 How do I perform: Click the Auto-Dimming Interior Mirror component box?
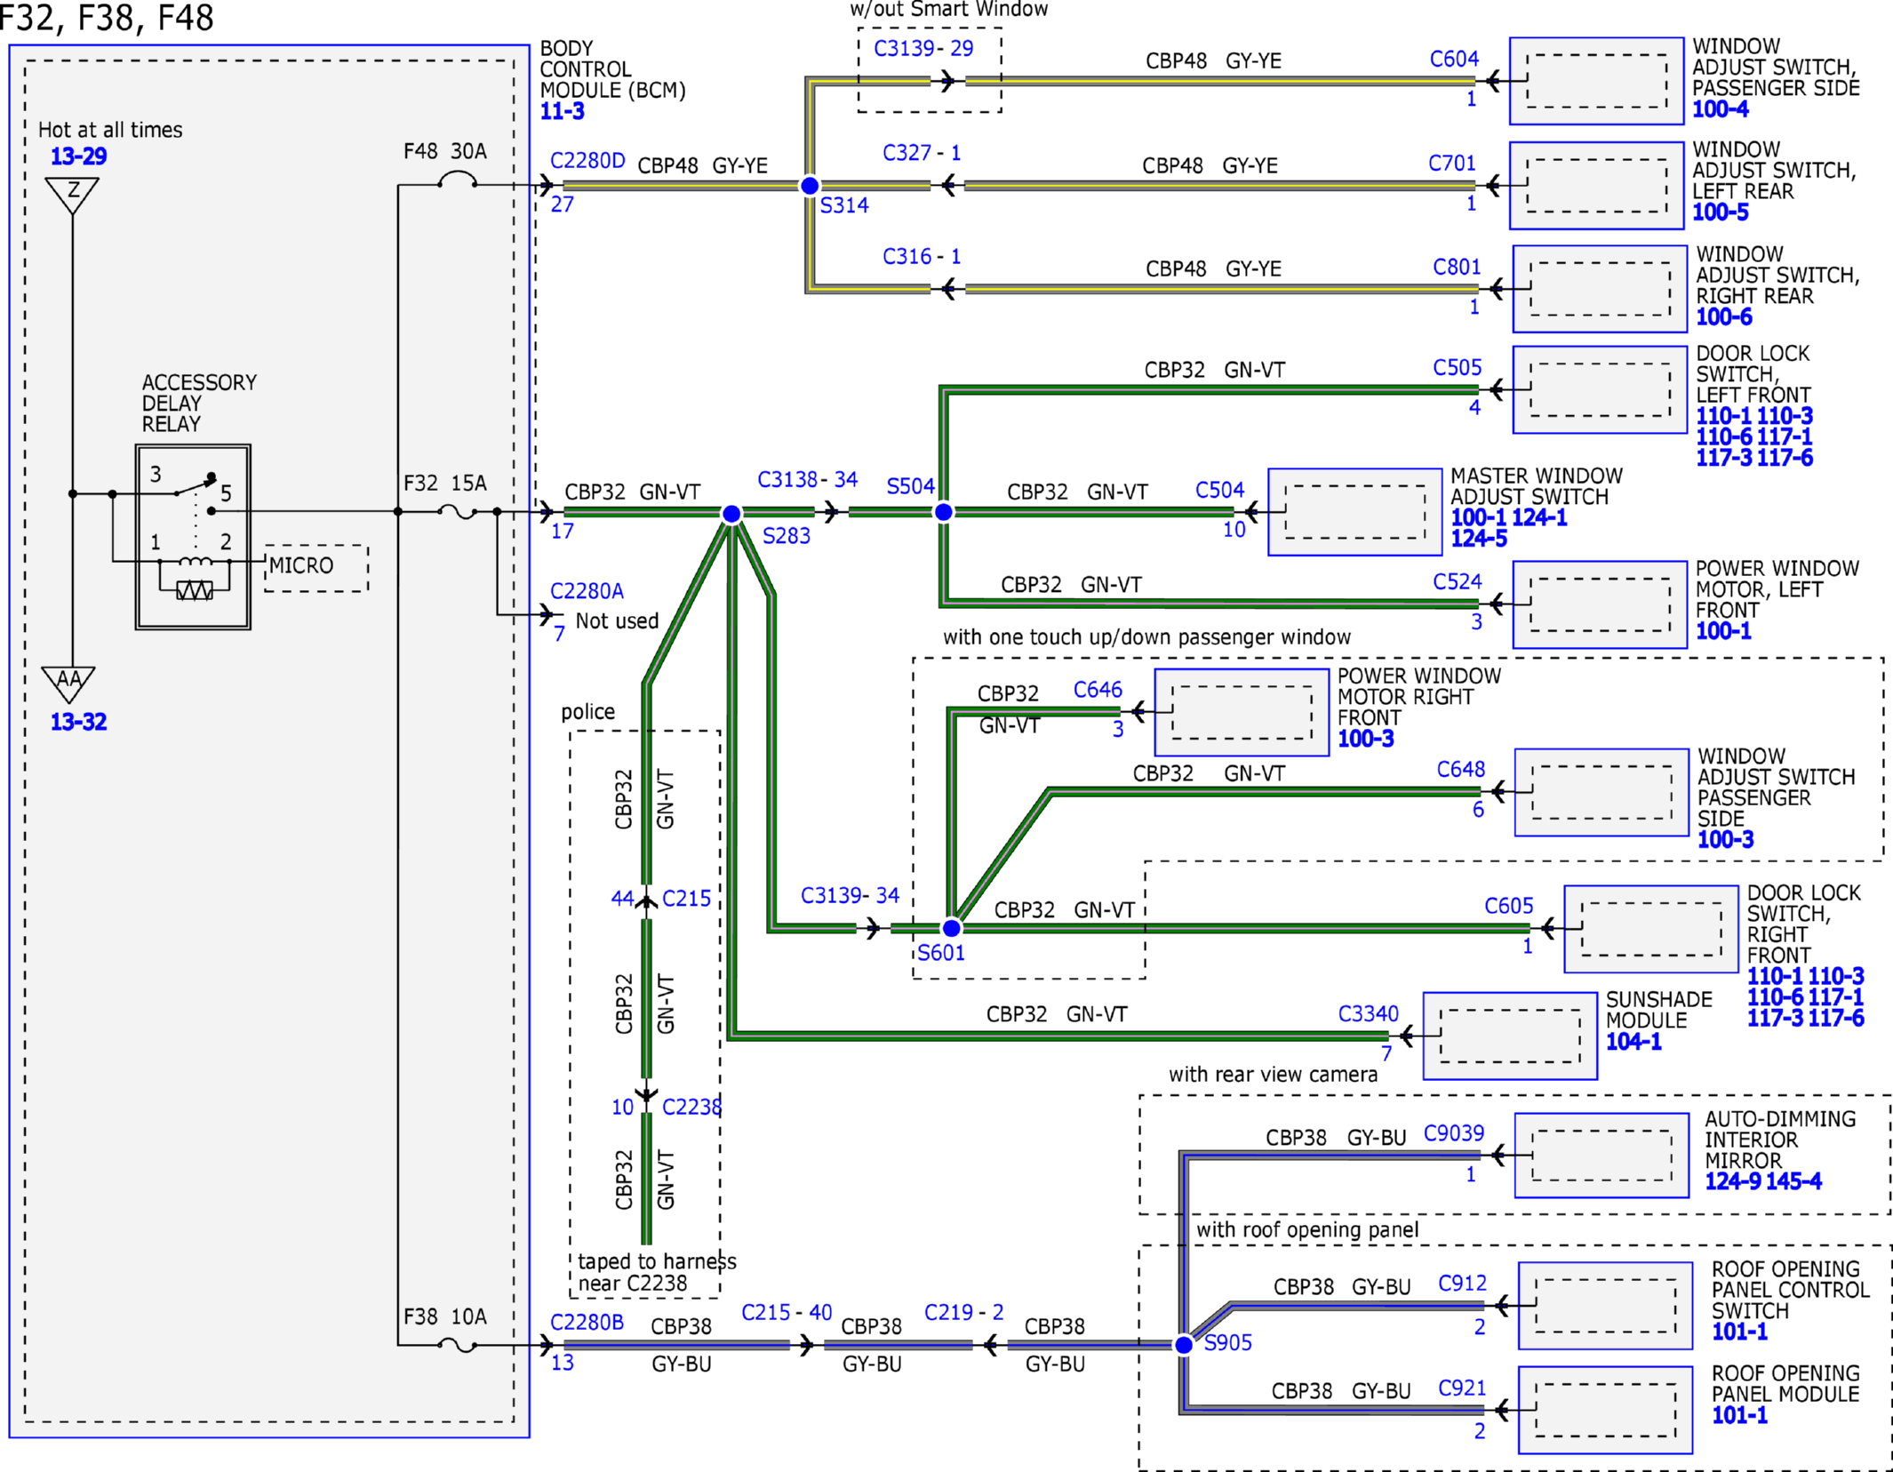point(1601,1156)
